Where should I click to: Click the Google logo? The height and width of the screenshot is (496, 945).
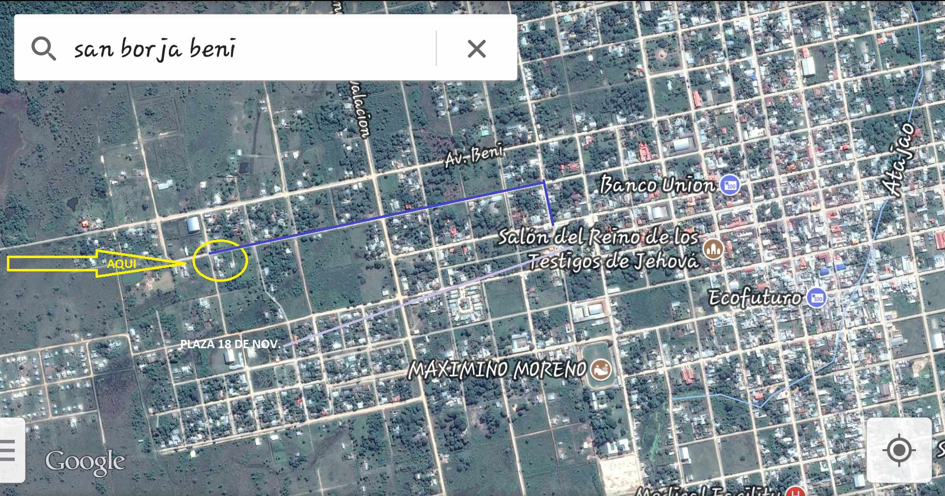85,462
